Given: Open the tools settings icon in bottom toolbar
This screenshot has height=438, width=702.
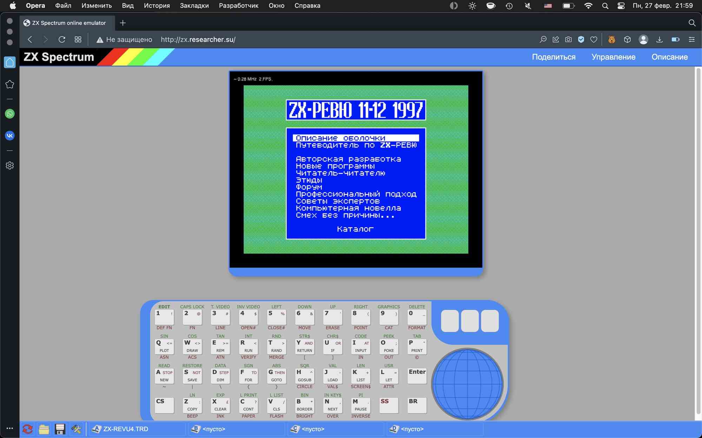Looking at the screenshot, I should click(76, 429).
